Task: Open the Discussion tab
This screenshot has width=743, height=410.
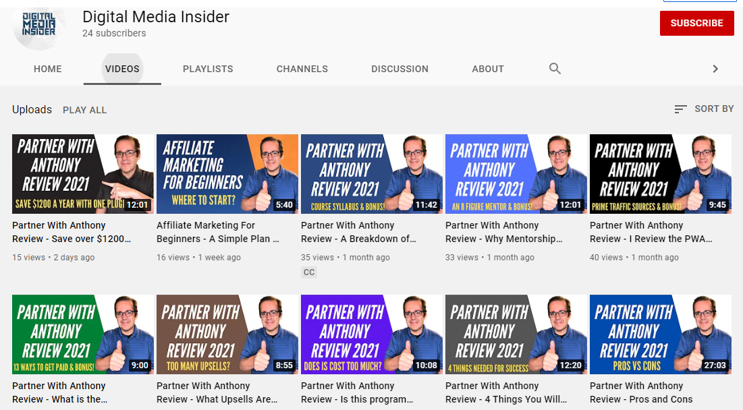Action: tap(400, 69)
